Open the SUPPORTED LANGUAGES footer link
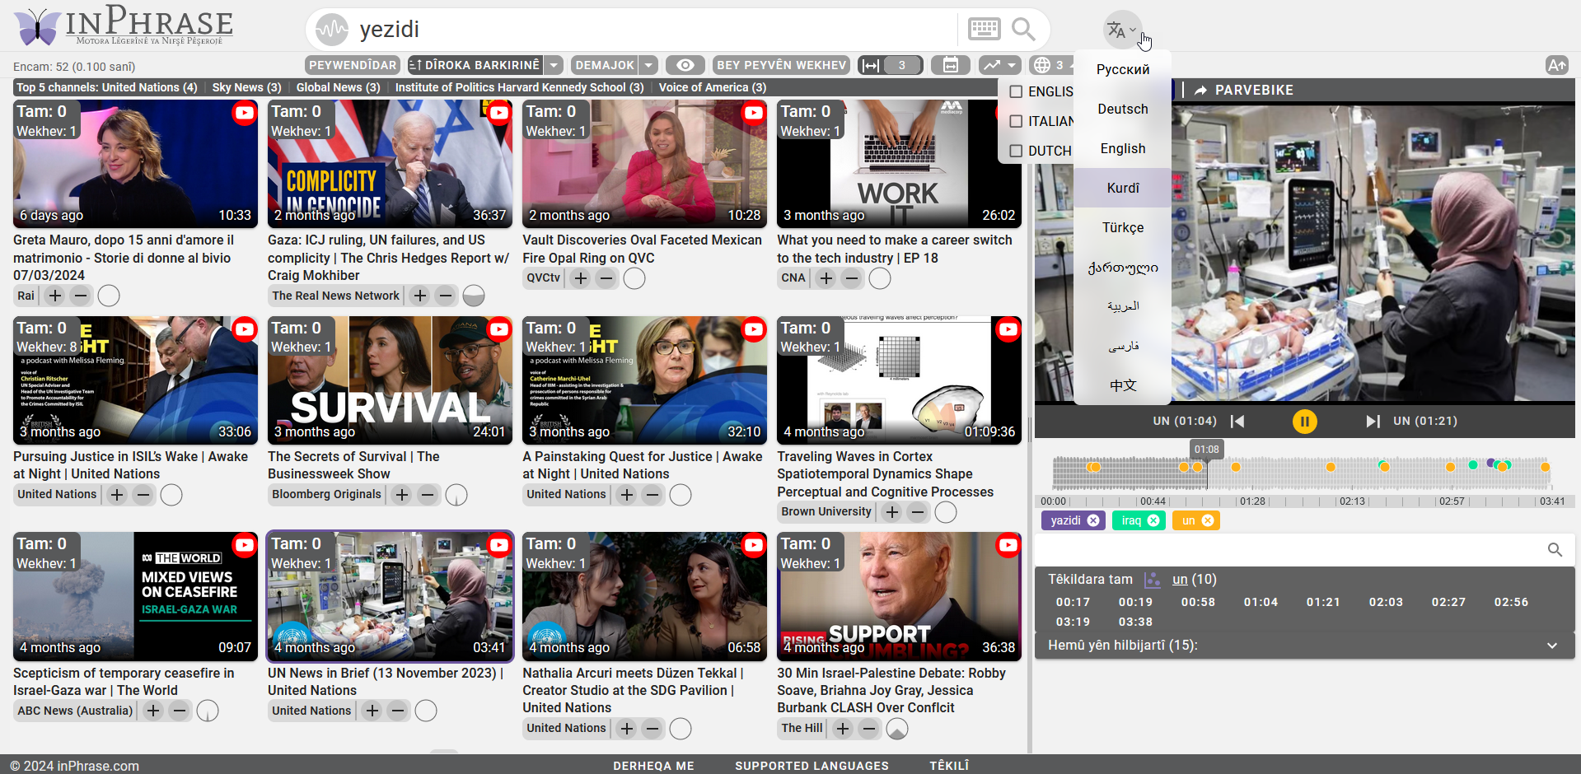This screenshot has width=1581, height=774. (812, 766)
